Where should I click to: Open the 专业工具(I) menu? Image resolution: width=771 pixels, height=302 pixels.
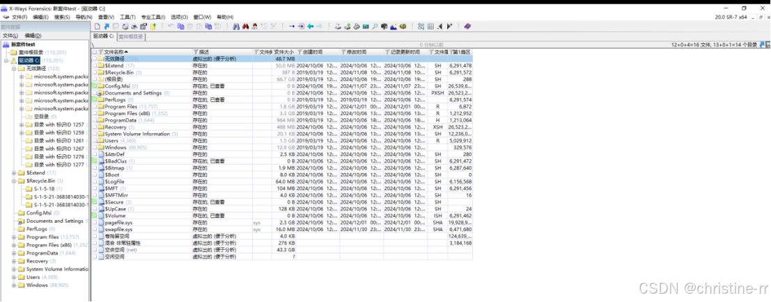[x=153, y=17]
